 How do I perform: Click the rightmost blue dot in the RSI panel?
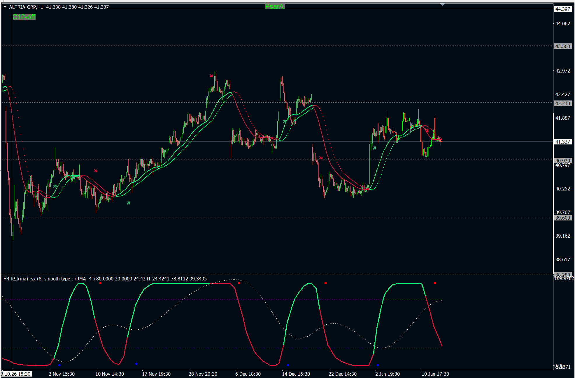point(378,365)
